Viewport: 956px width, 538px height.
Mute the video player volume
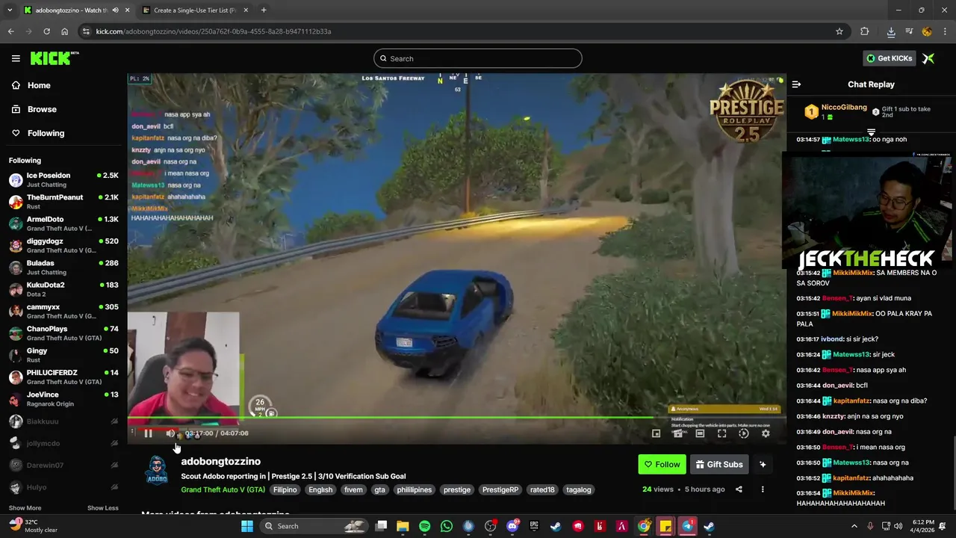(x=170, y=433)
